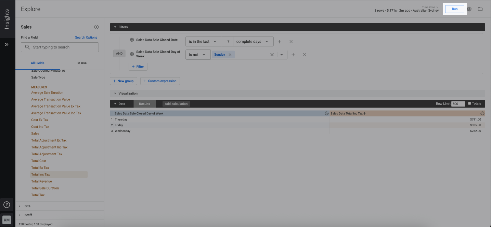
Task: Select Total Adjustment Inc Tax measure
Action: tap(49, 147)
